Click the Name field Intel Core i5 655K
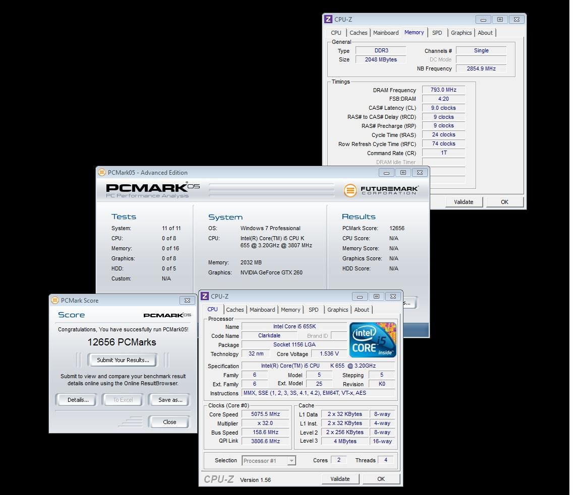Viewport: 581px width, 495px height. [294, 326]
